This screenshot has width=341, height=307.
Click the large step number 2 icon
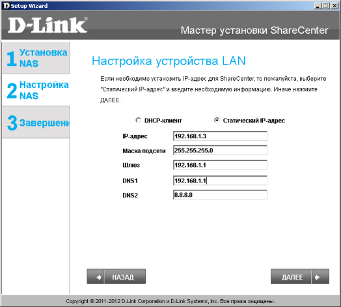click(12, 91)
